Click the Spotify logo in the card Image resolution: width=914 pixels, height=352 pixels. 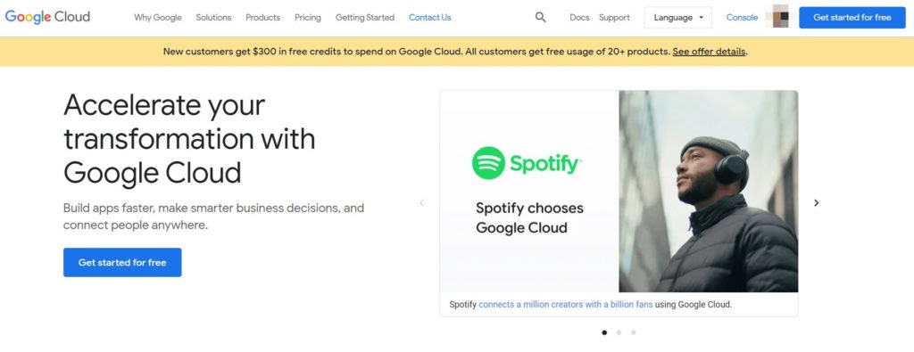[x=527, y=163]
